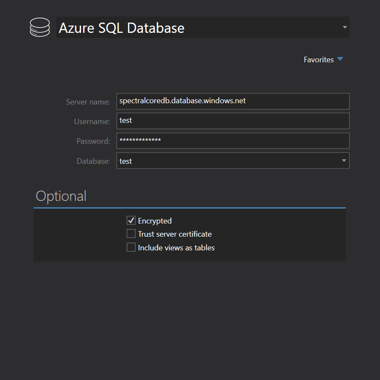Click the Database combo box showing test
The image size is (380, 380).
tap(228, 161)
